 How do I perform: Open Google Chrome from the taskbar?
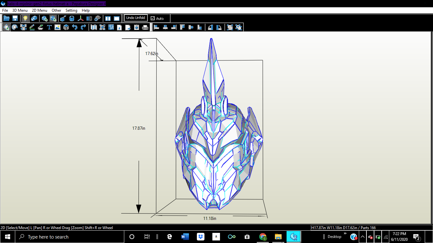click(262, 237)
